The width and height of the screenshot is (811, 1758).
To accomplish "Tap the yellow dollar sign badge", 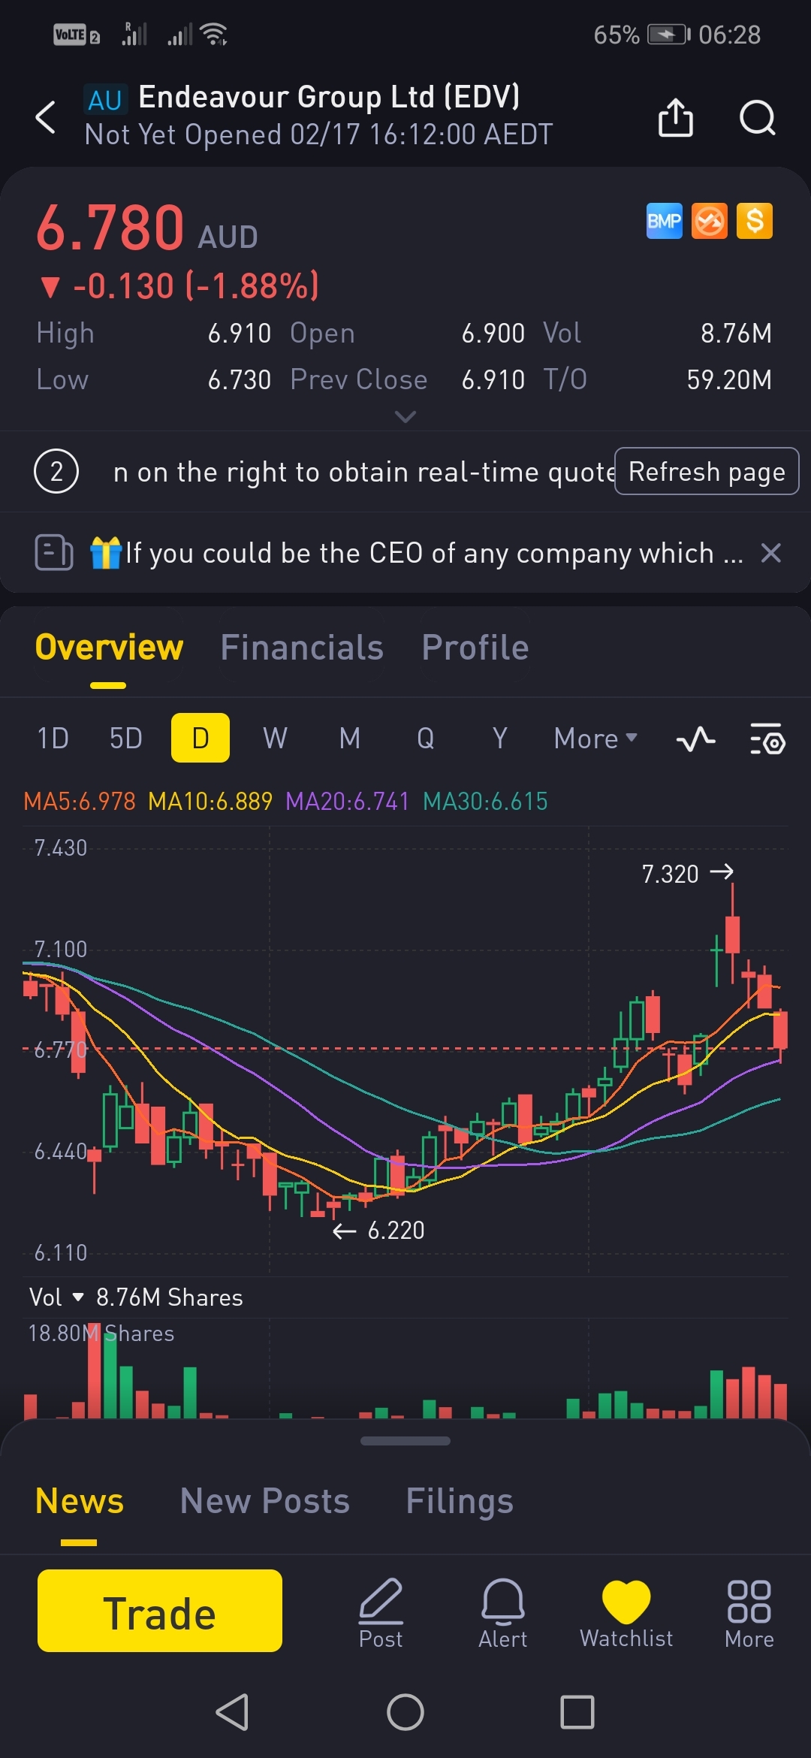I will (755, 221).
